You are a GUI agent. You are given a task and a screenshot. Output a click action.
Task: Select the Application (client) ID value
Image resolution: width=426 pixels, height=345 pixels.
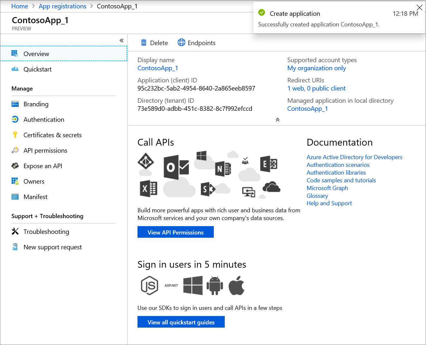(x=196, y=88)
